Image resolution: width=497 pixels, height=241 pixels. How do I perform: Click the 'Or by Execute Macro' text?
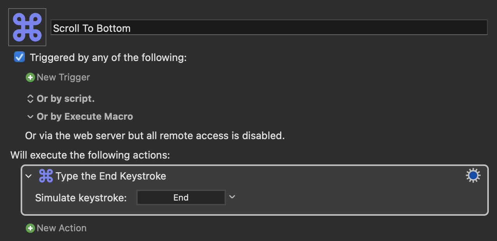(x=85, y=117)
